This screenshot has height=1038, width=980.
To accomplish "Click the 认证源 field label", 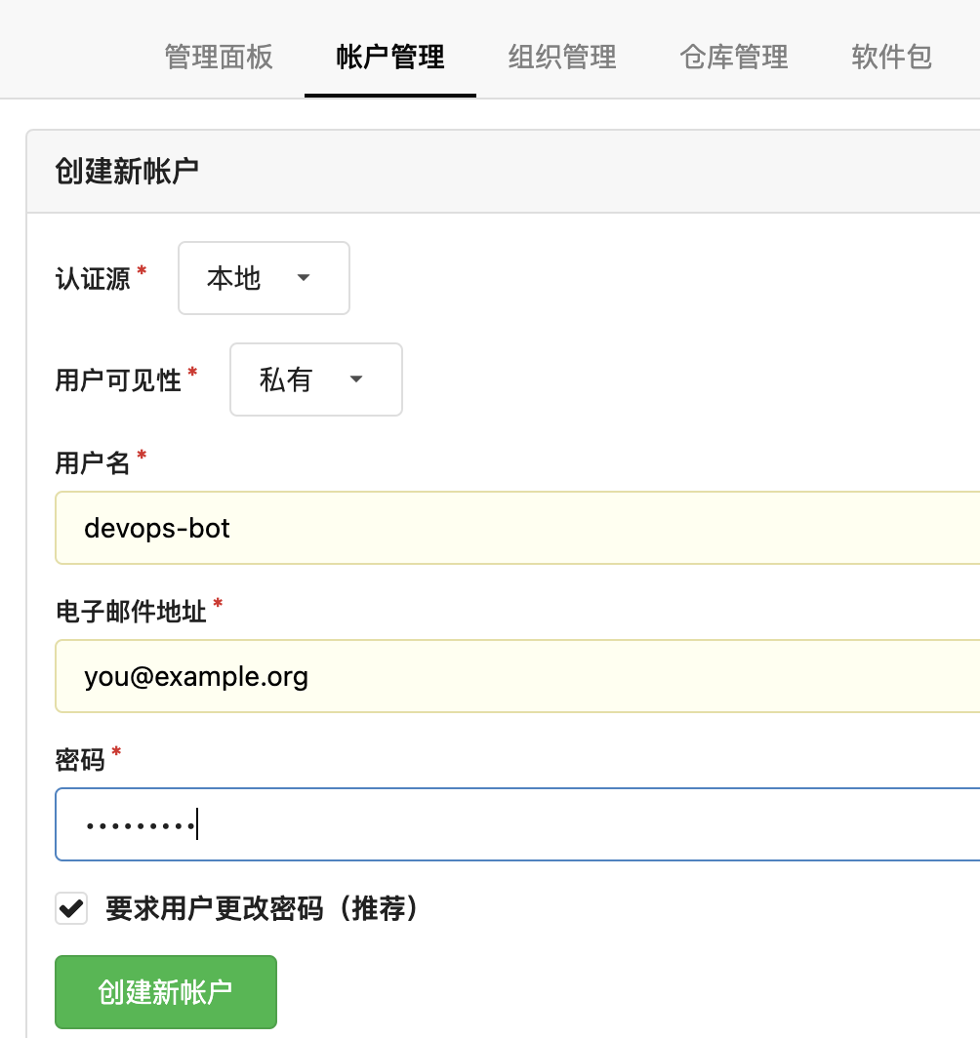I will click(x=93, y=279).
